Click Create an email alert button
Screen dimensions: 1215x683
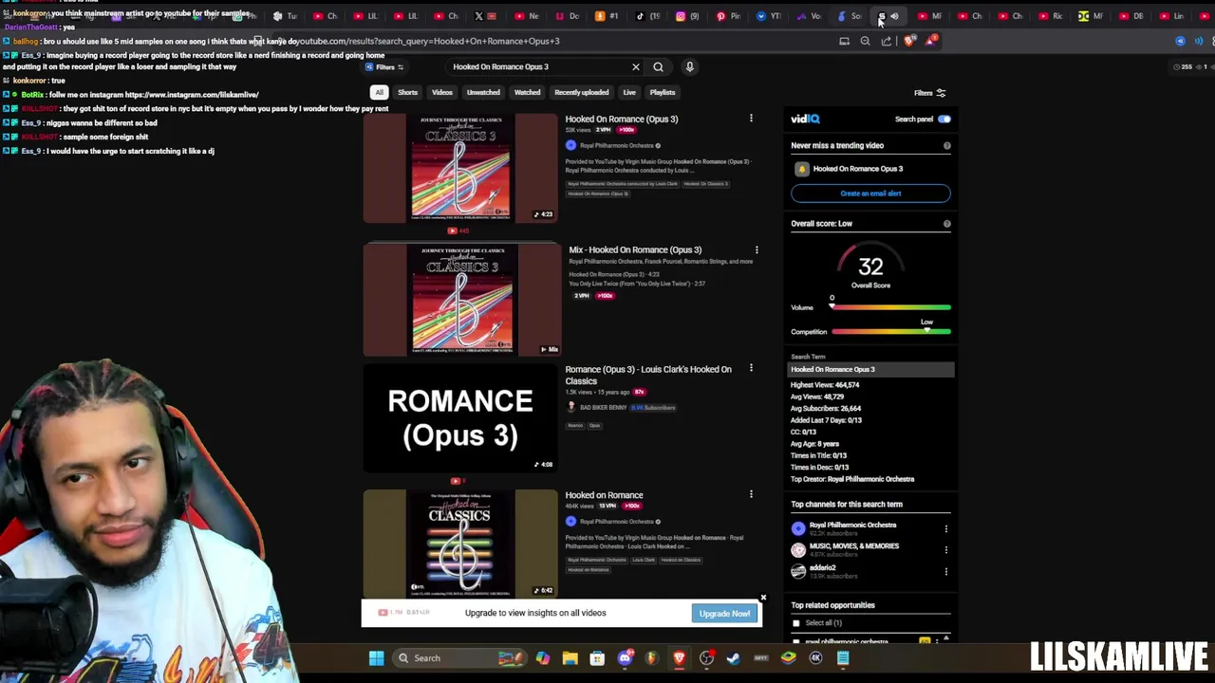[x=870, y=194]
